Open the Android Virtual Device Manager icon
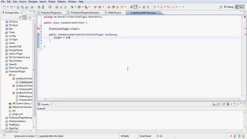The image size is (247, 139). click(x=43, y=7)
